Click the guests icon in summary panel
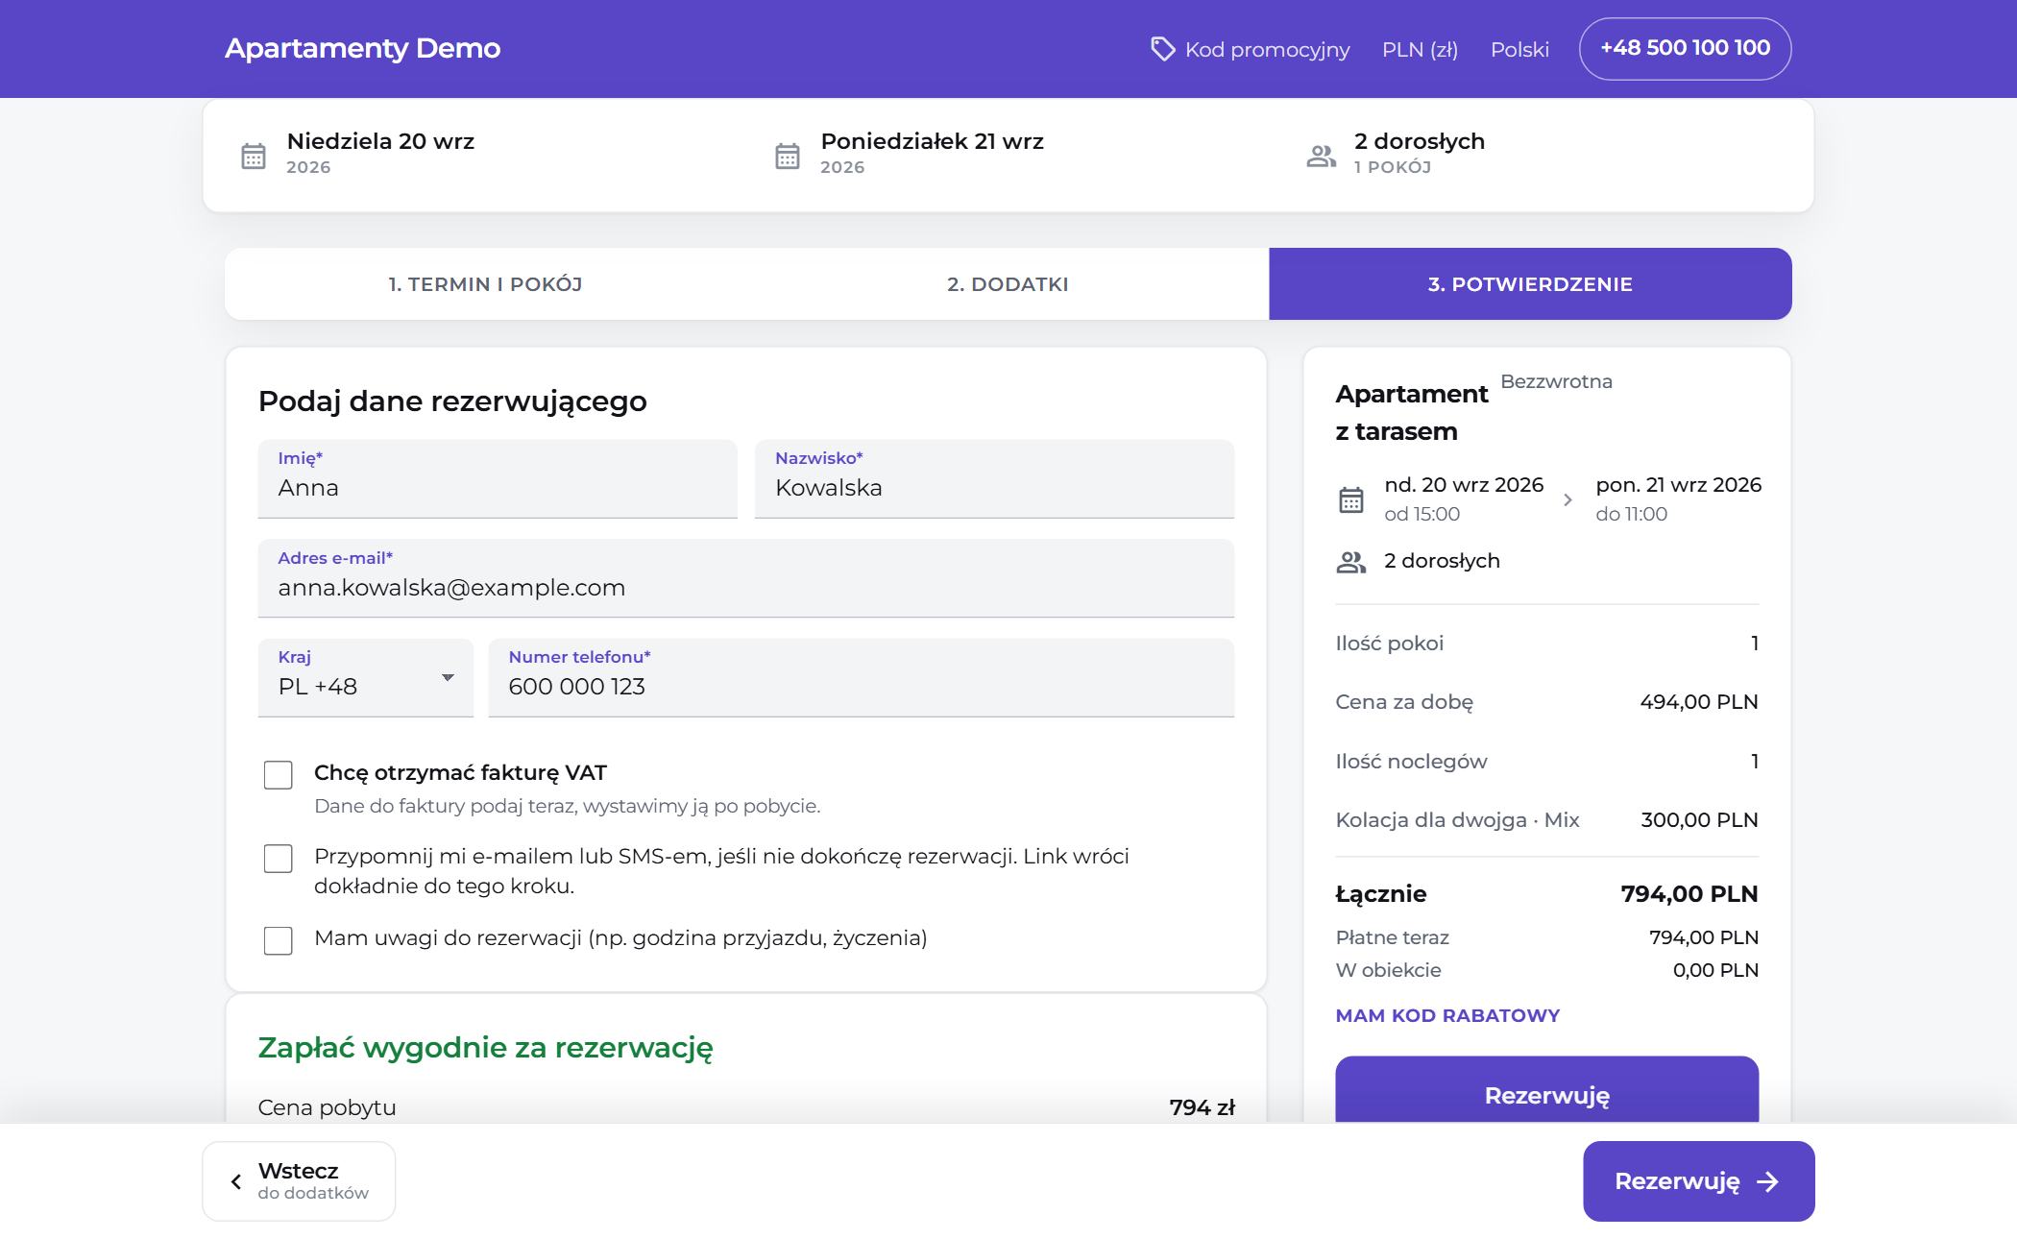Viewport: 2017px width, 1239px height. click(x=1351, y=562)
